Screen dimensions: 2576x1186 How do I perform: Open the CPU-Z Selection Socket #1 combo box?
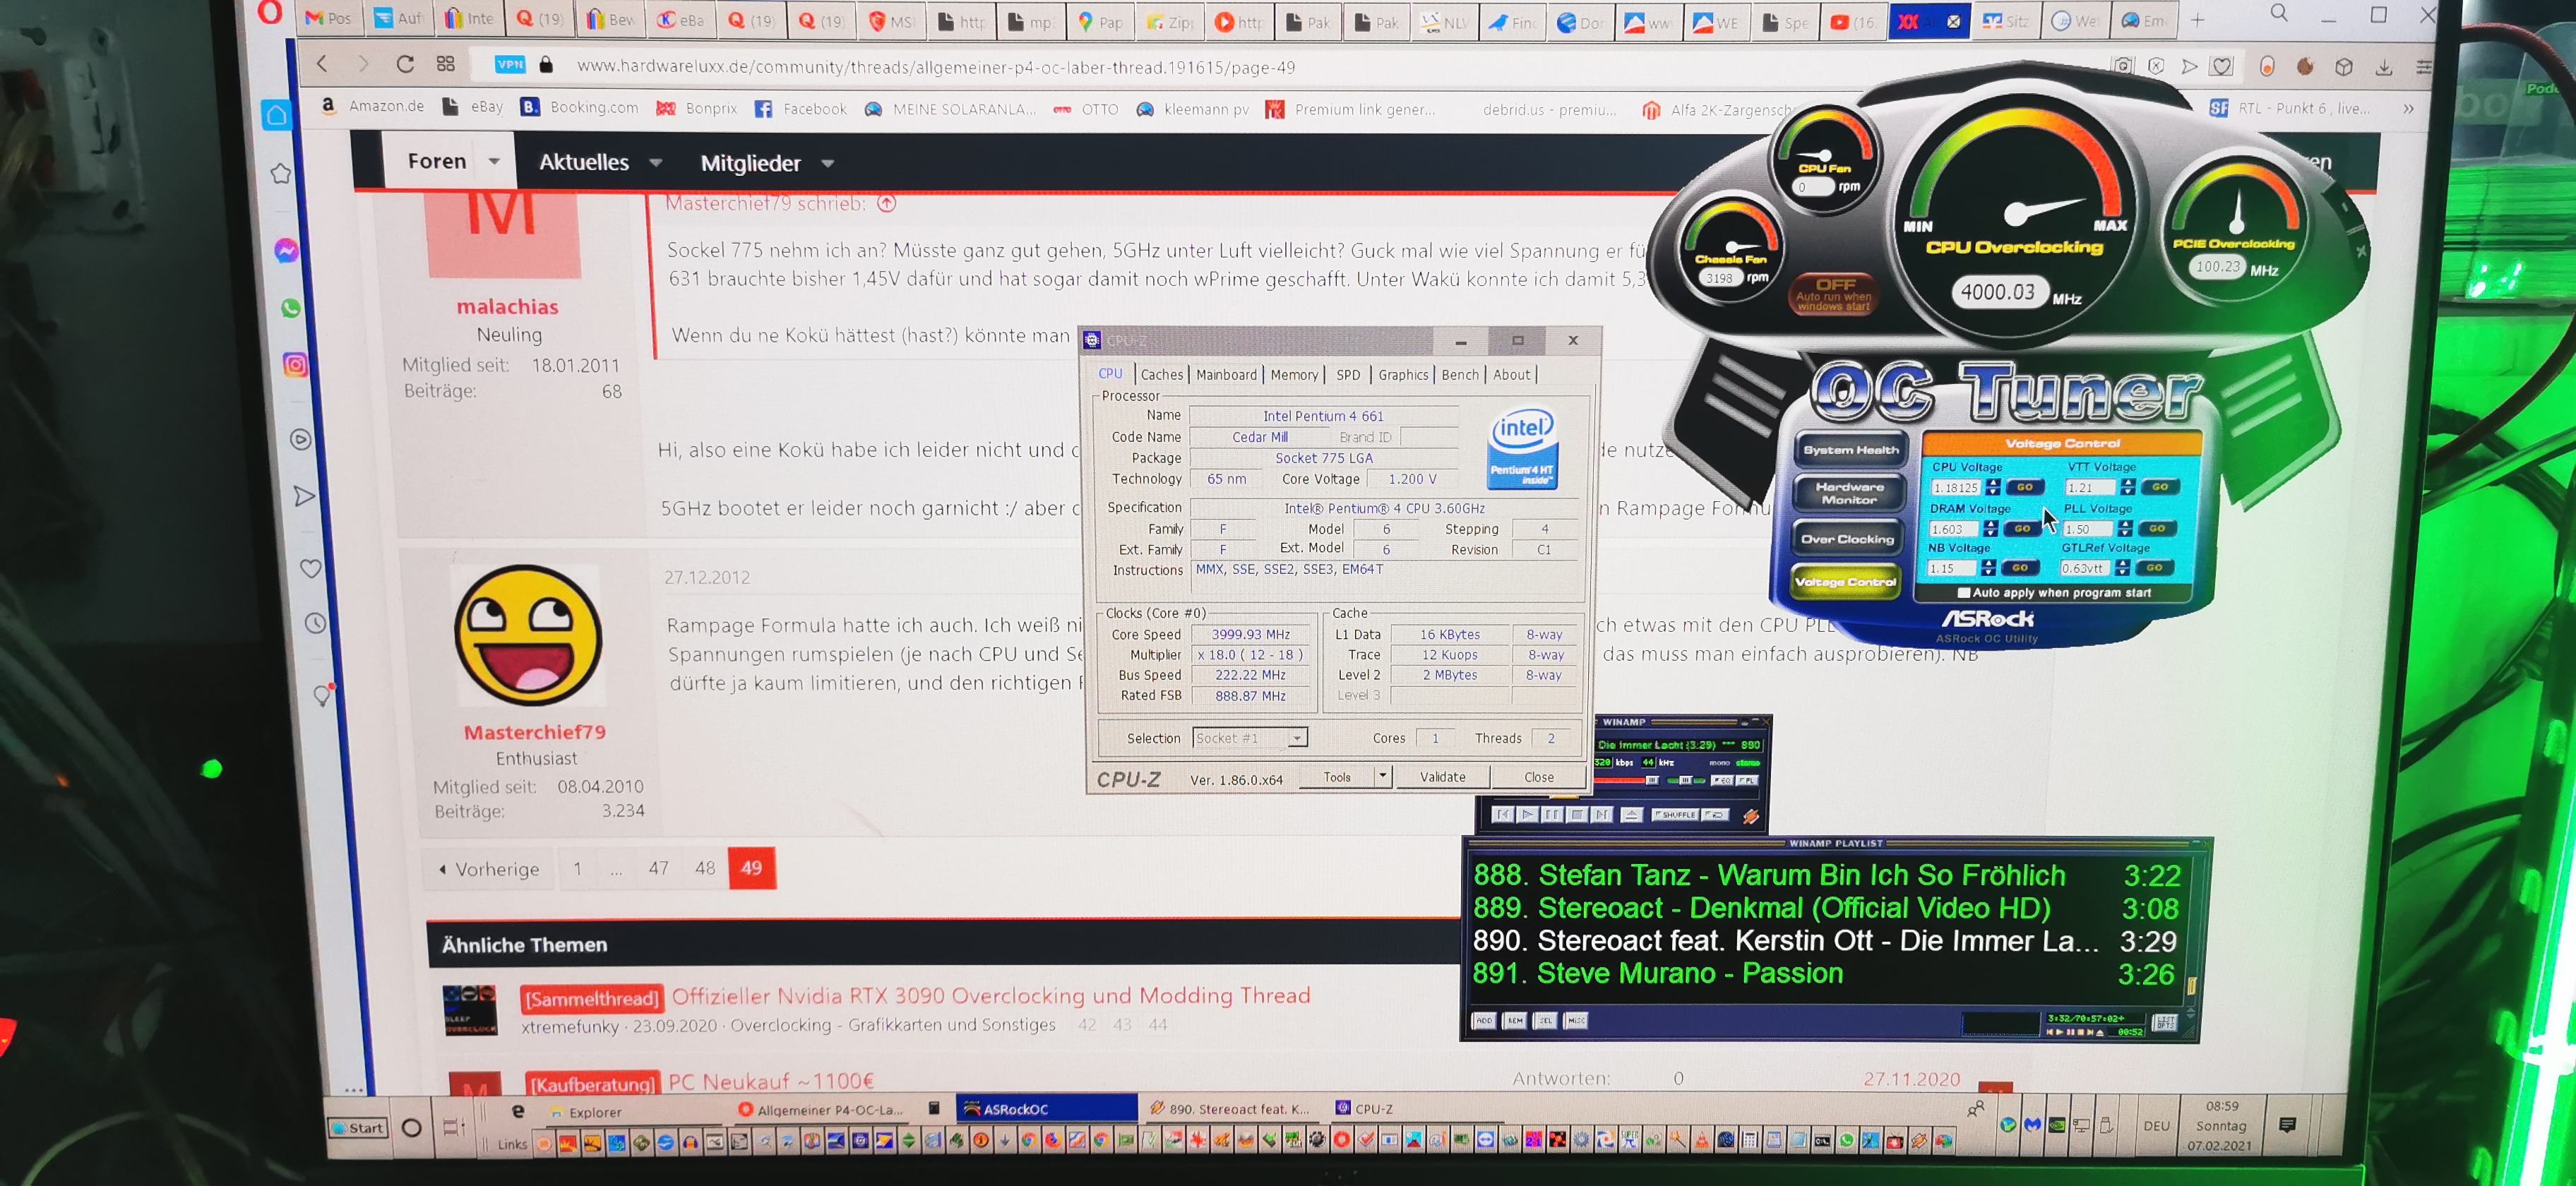coord(1250,738)
